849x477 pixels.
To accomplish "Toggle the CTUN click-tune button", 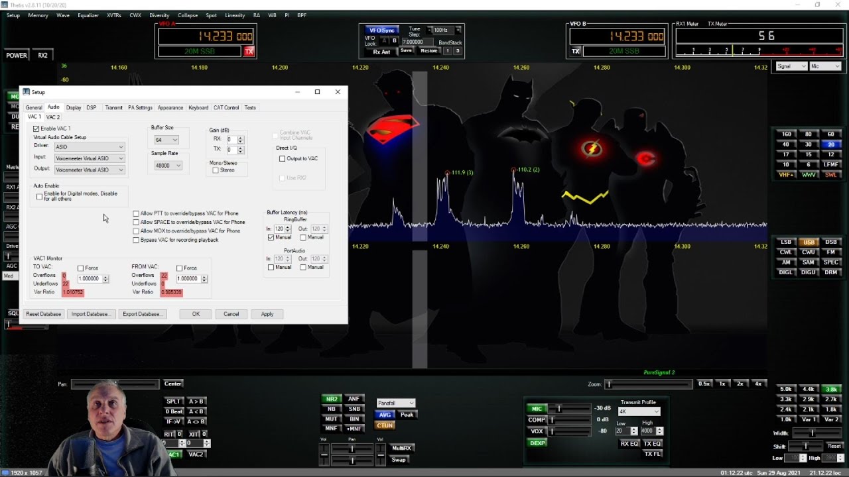I will [x=385, y=425].
